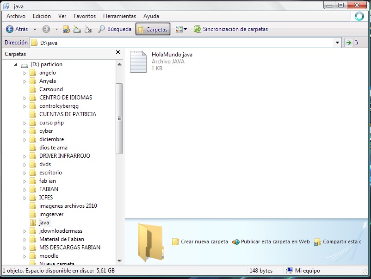
Task: Open the Herramientas menu
Action: [119, 16]
